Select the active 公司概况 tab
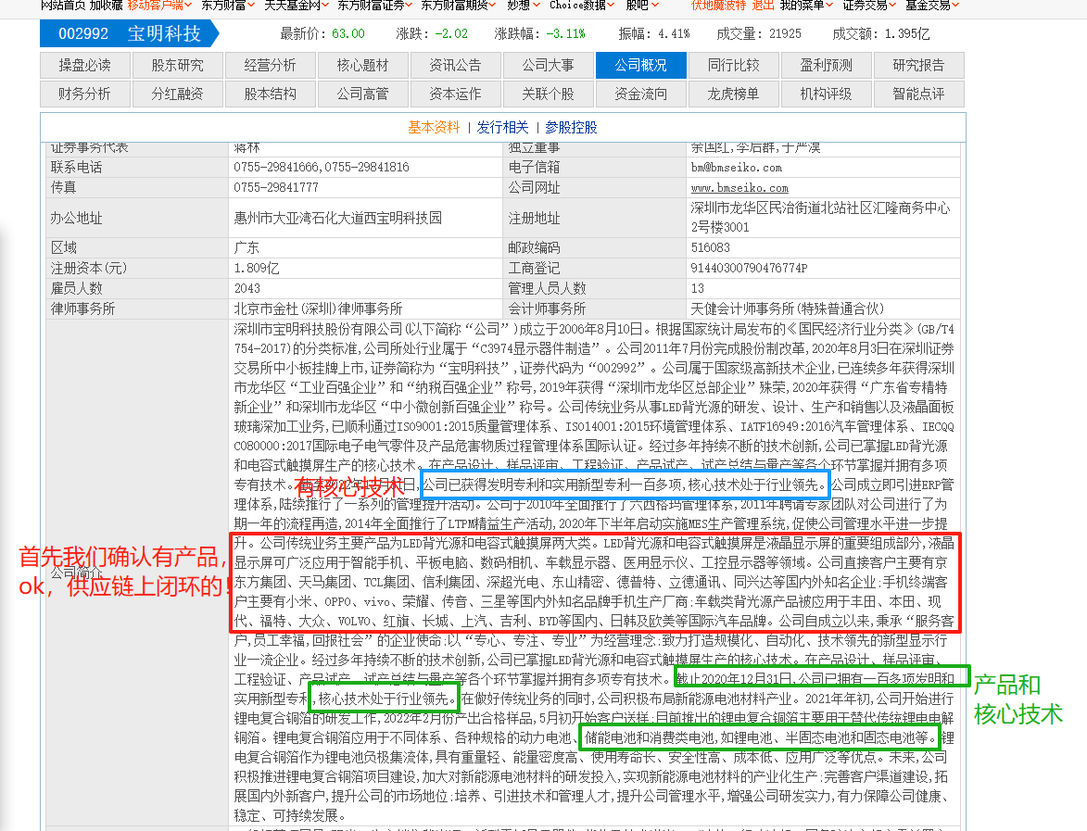The width and height of the screenshot is (1087, 831). [641, 65]
